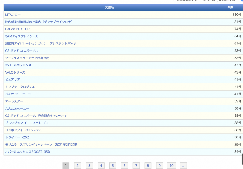Open トリプラークIDジェル link
The width and height of the screenshot is (243, 169).
coord(20,87)
